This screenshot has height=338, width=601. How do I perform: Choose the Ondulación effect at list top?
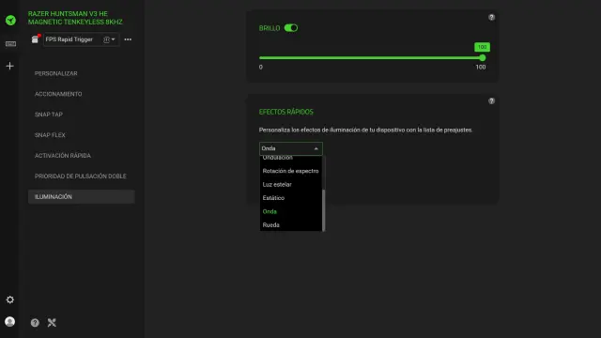point(290,159)
